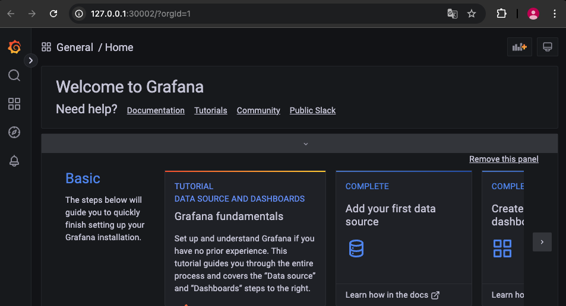Image resolution: width=566 pixels, height=306 pixels.
Task: Click the dashboard grid icon on Create card
Action: coord(502,248)
